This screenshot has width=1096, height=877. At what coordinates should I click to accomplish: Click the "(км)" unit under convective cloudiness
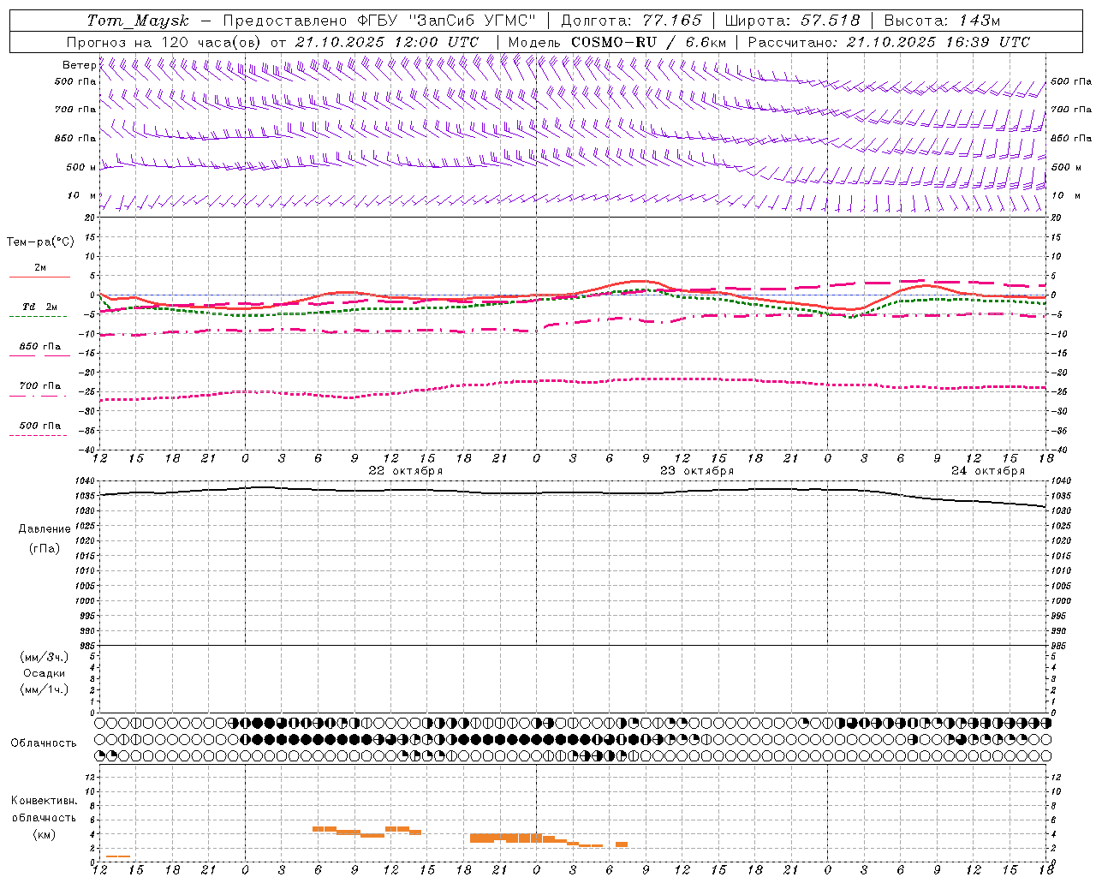(45, 834)
